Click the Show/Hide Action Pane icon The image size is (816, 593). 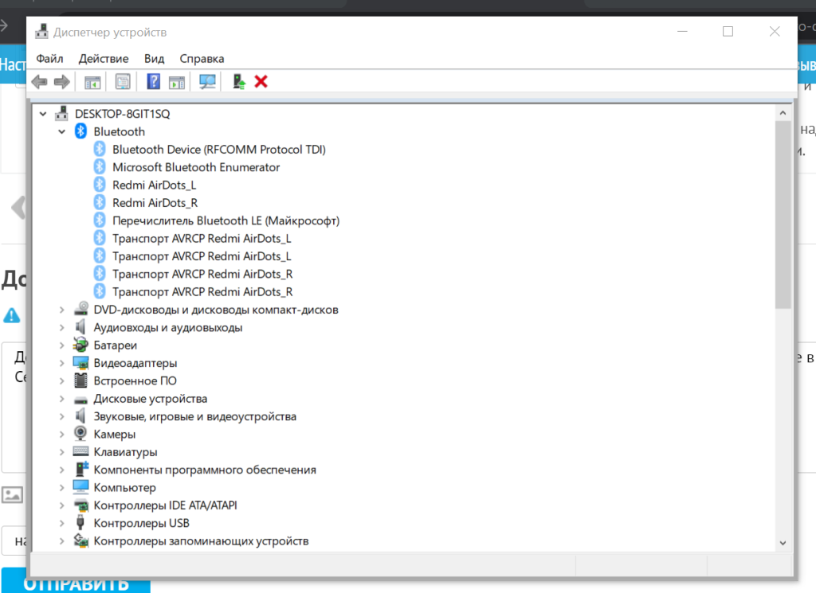point(176,81)
